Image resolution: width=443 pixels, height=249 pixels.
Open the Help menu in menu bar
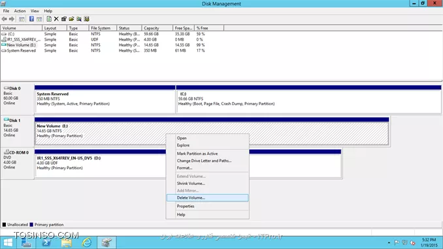[48, 11]
